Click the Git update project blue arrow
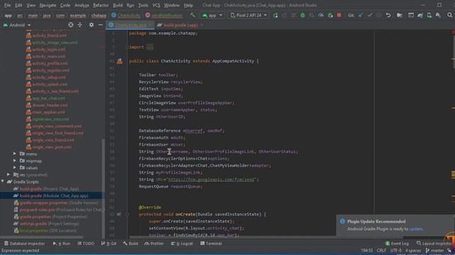The image size is (455, 255). coord(360,15)
